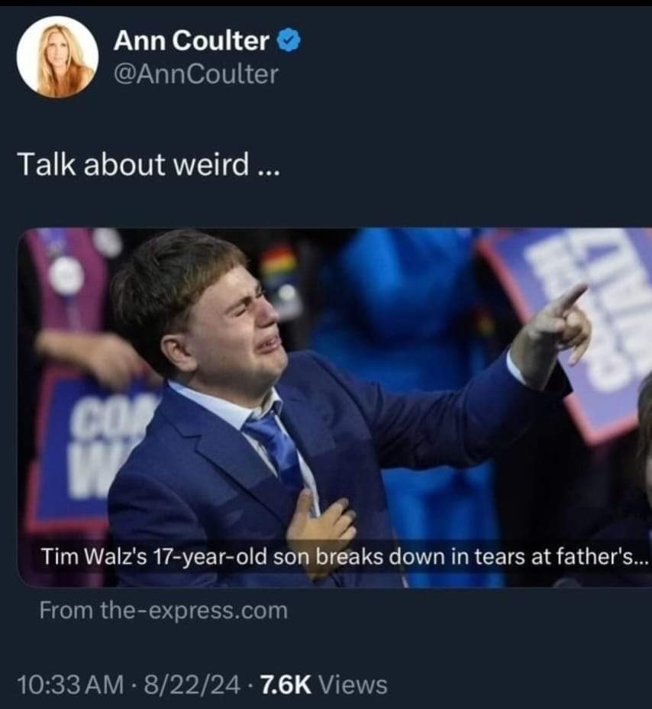Click the 10:33 AM timestamp

tap(70, 684)
